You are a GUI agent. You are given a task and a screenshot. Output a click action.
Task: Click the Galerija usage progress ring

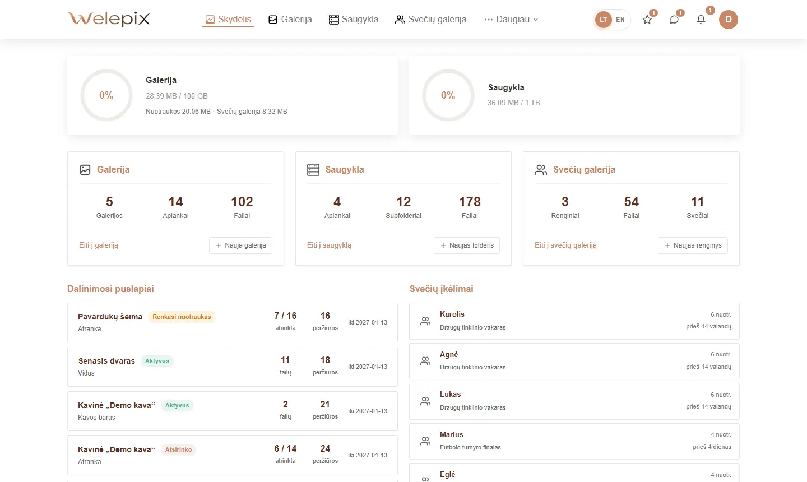[x=106, y=95]
